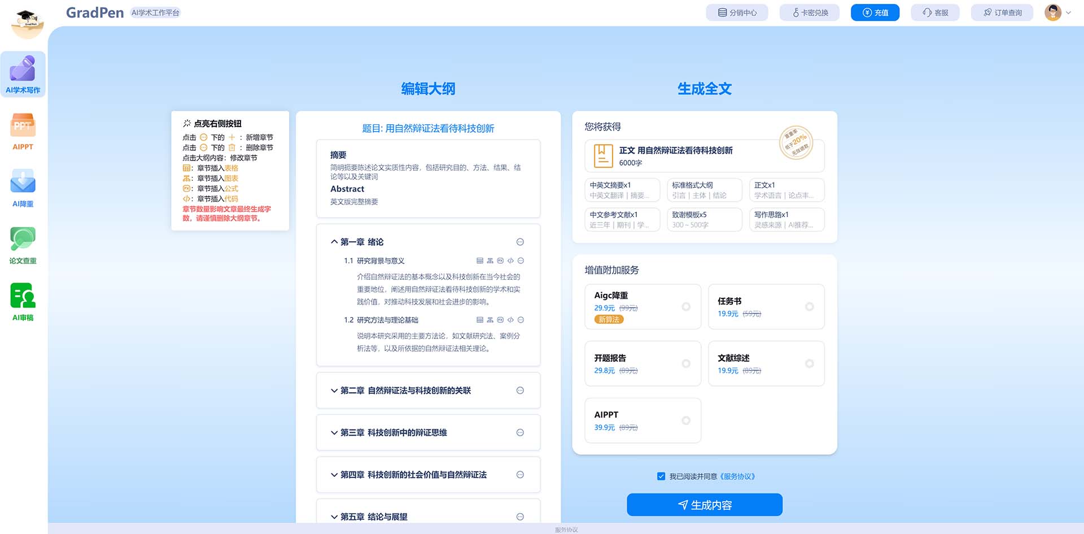Insert a formula into section 1.2

500,320
